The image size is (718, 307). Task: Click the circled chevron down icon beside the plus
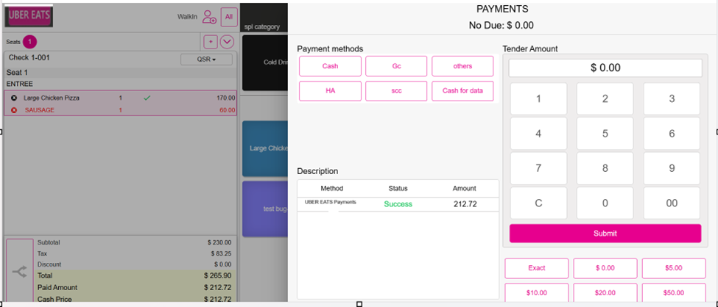(227, 42)
